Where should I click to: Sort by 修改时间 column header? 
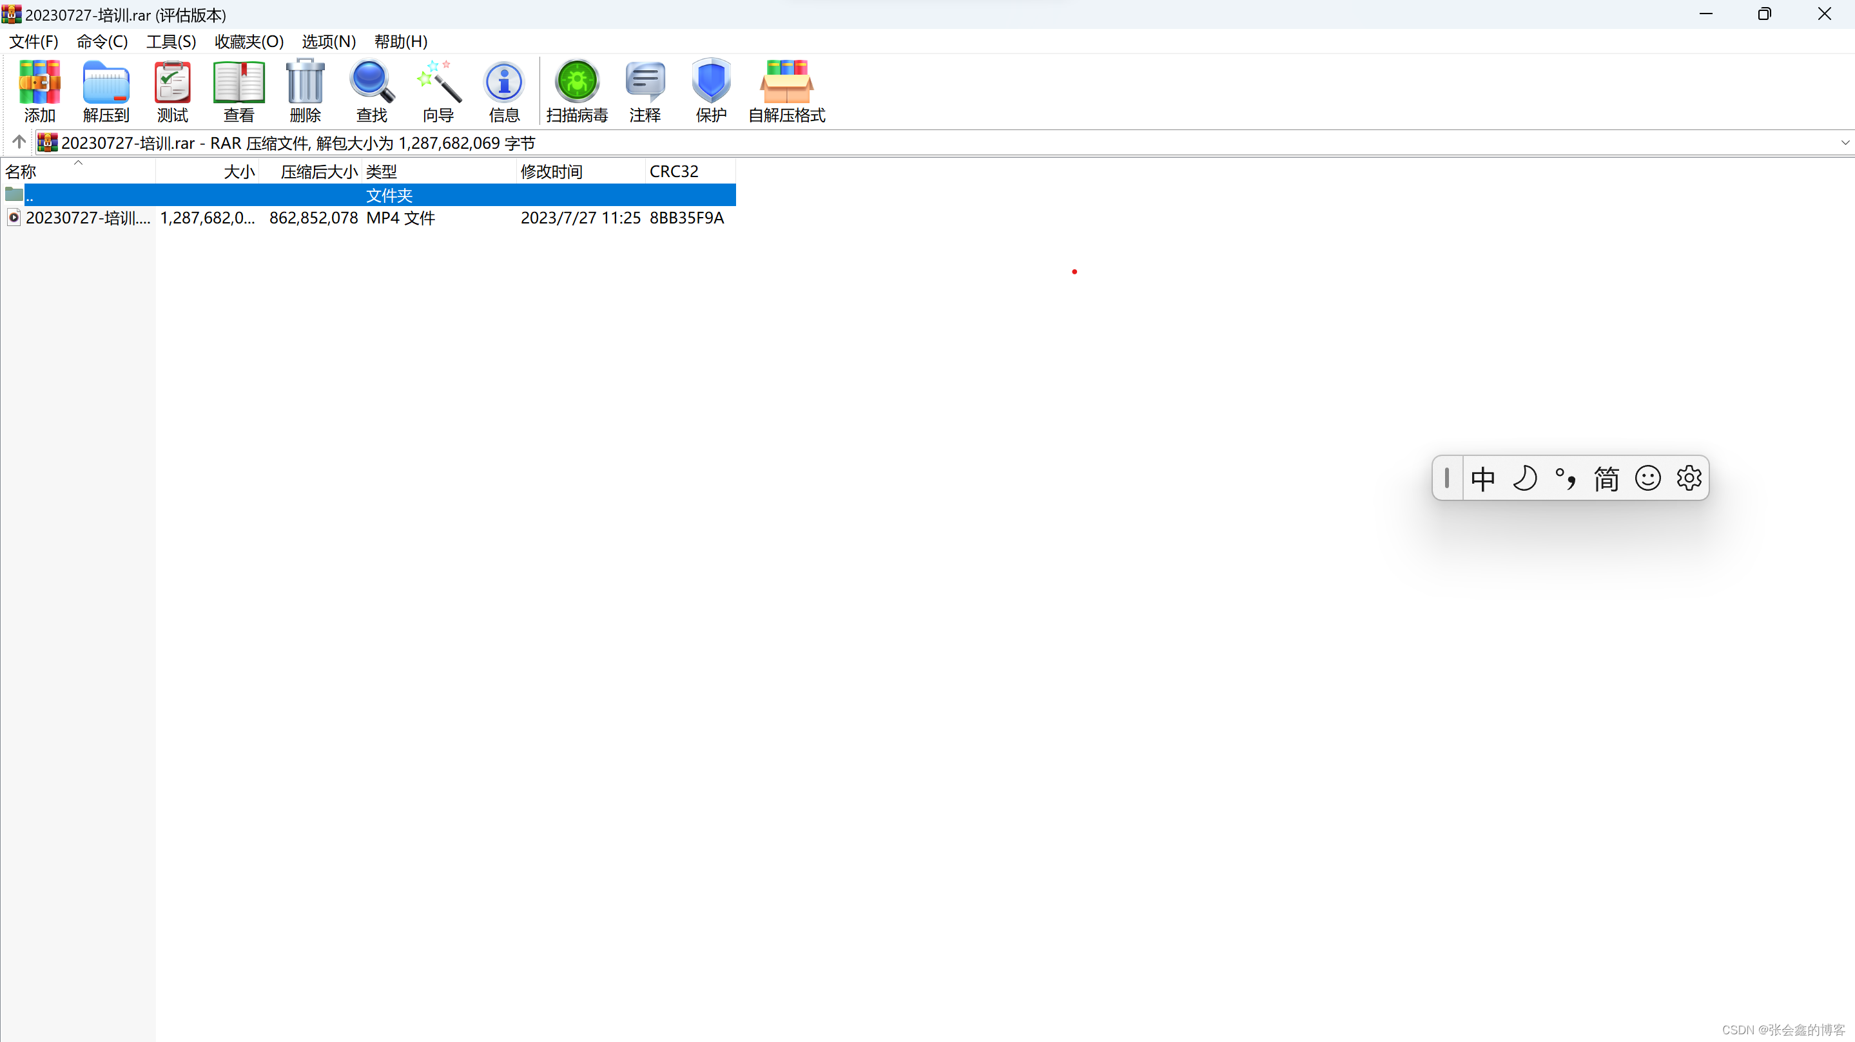click(x=581, y=171)
